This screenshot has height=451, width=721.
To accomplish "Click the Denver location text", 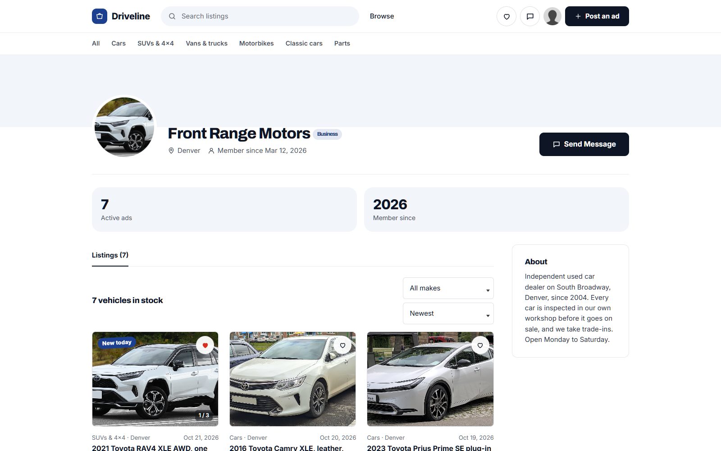I will pyautogui.click(x=189, y=151).
